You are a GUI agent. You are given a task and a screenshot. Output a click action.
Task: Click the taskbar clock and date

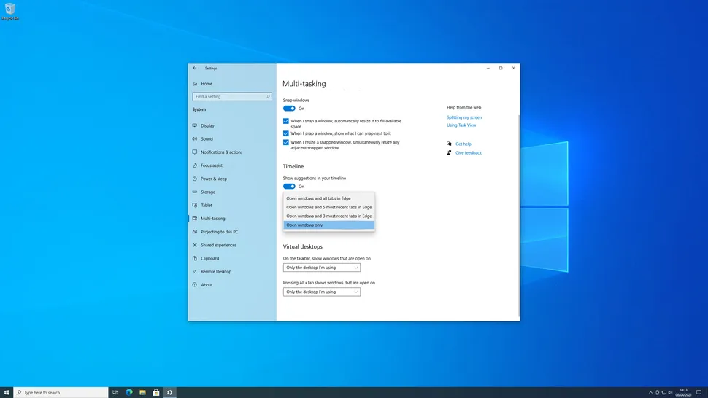click(683, 393)
